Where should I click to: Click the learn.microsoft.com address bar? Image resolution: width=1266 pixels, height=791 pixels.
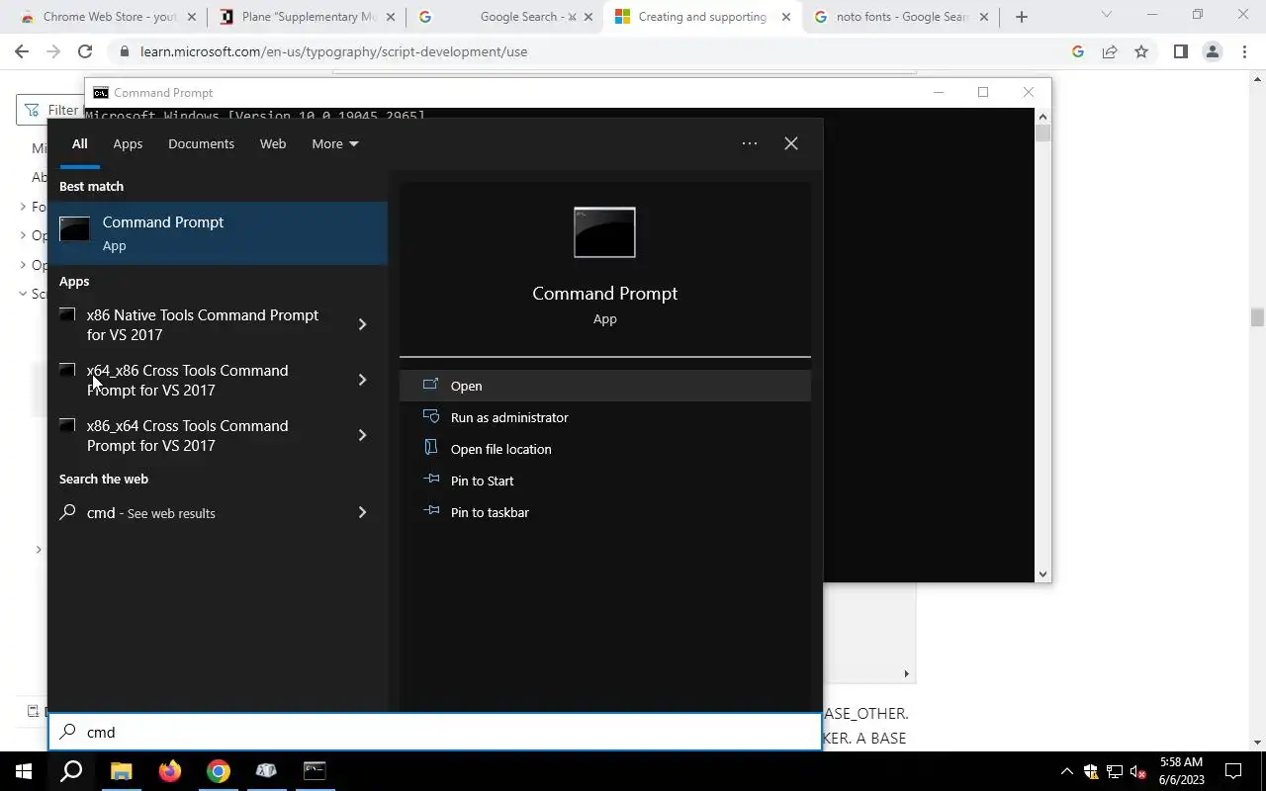tap(593, 51)
